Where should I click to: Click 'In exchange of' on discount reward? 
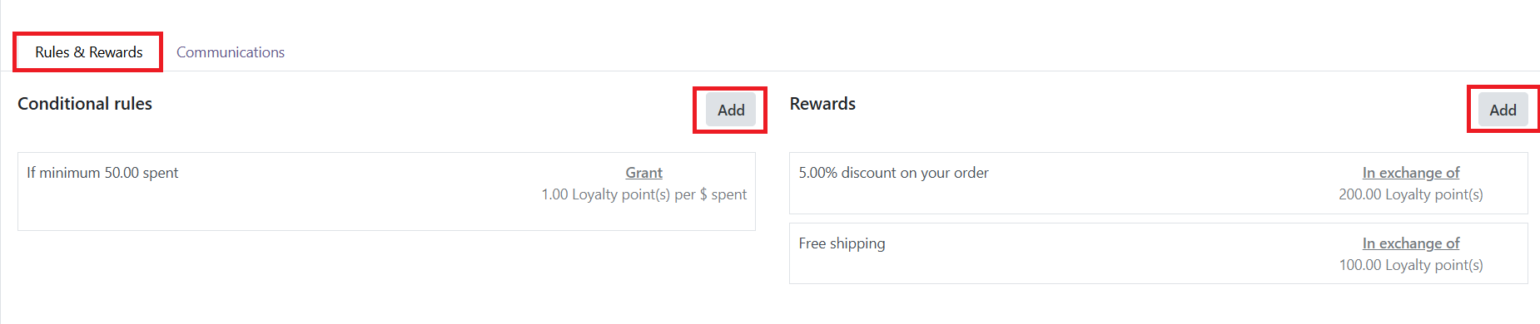click(1410, 173)
